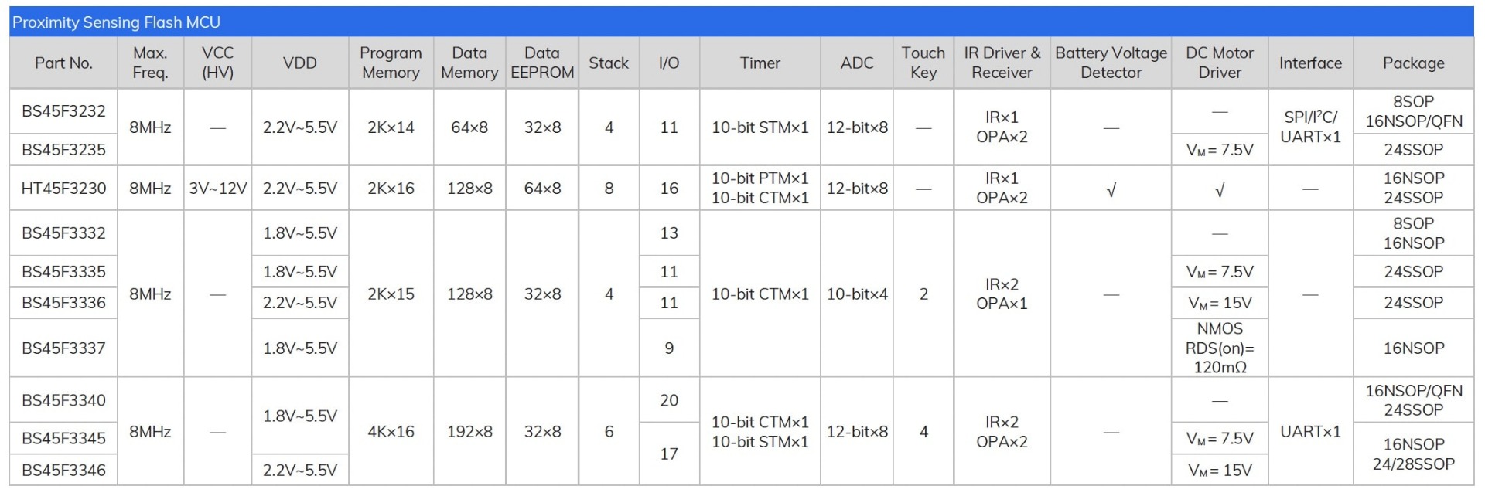1485x496 pixels.
Task: Select the Program Memory column header
Action: coord(391,63)
